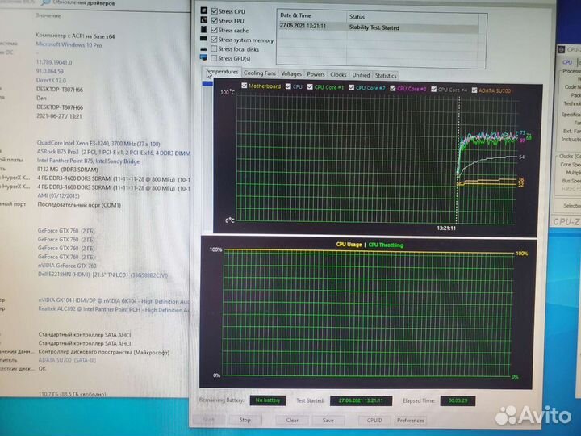581x436 pixels.
Task: Click the CPU Throttling legend label
Action: 386,245
